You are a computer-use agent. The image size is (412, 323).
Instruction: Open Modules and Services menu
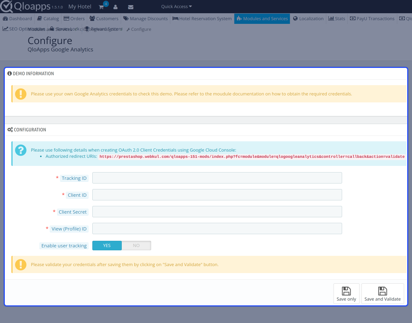pos(262,19)
